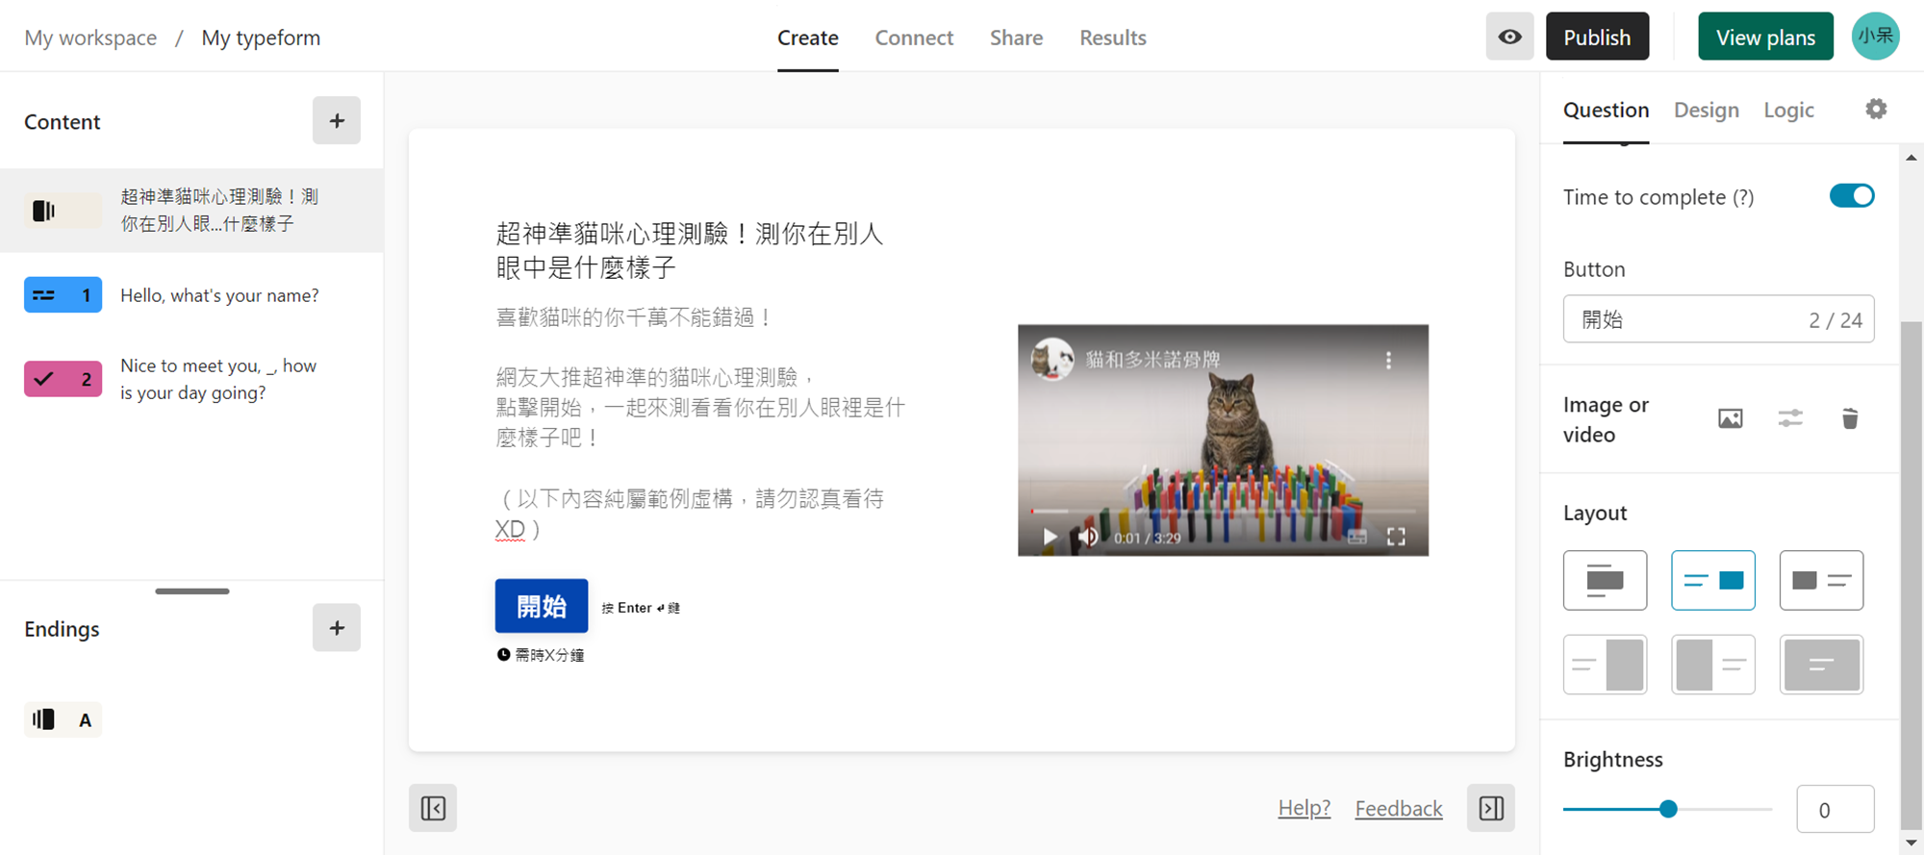The width and height of the screenshot is (1924, 855).
Task: Open the Help? link
Action: 1304,808
